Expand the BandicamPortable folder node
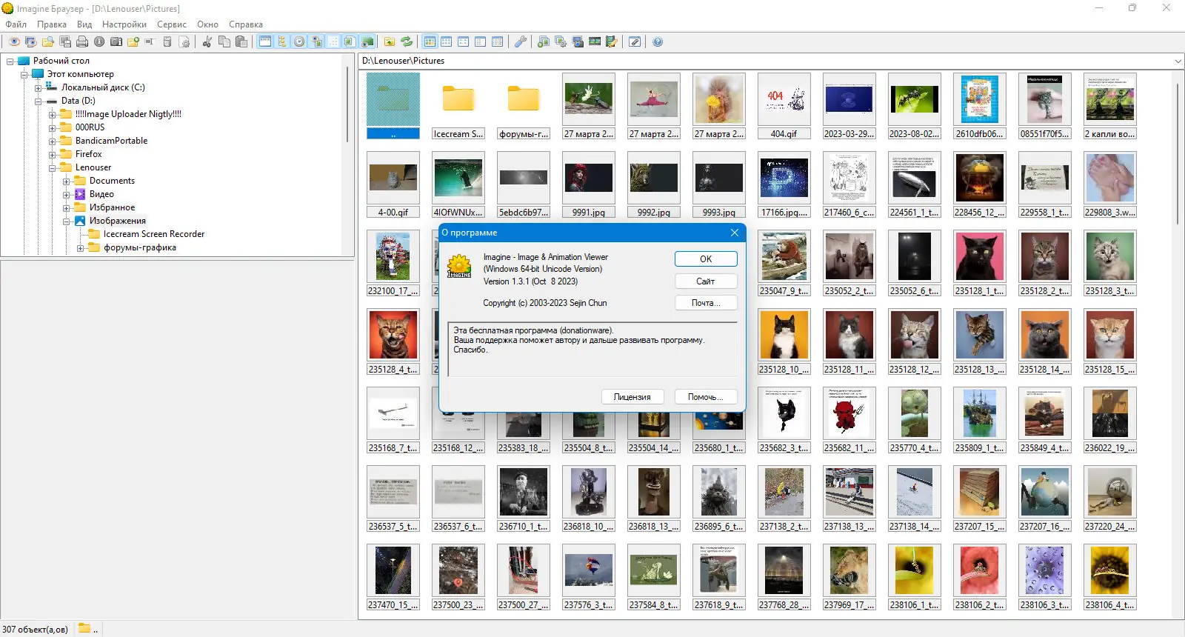This screenshot has height=637, width=1185. pyautogui.click(x=53, y=141)
